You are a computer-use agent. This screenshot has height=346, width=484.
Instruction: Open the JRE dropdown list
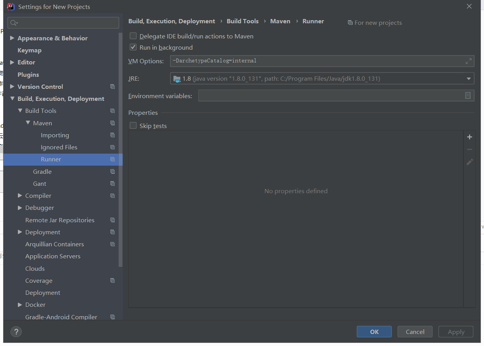468,79
